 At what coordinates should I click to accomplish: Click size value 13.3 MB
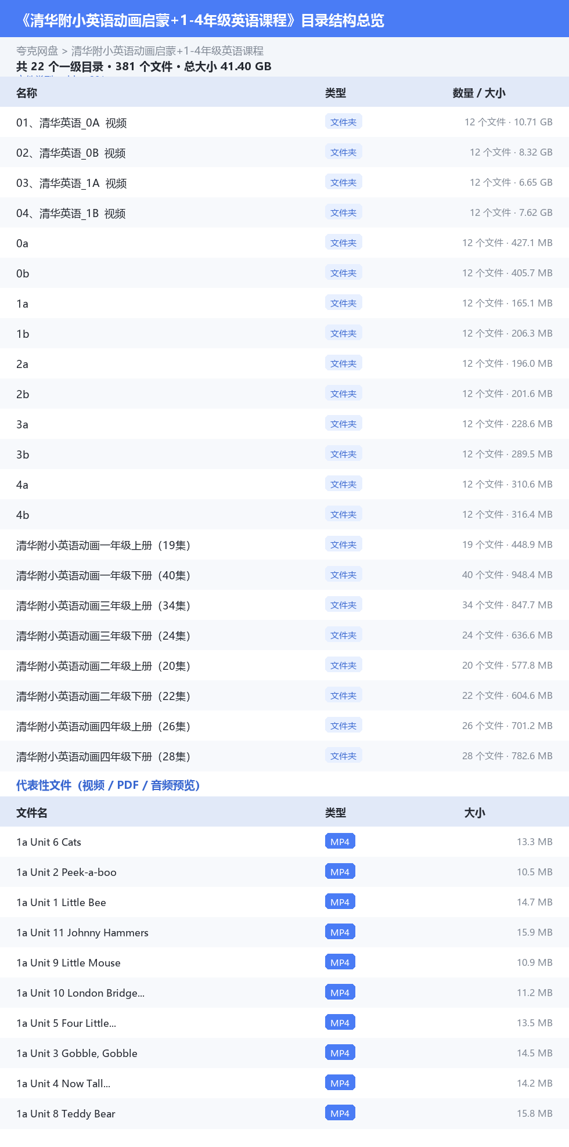click(x=535, y=842)
